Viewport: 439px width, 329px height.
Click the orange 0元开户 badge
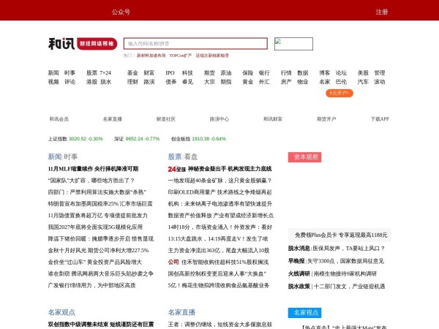(340, 93)
